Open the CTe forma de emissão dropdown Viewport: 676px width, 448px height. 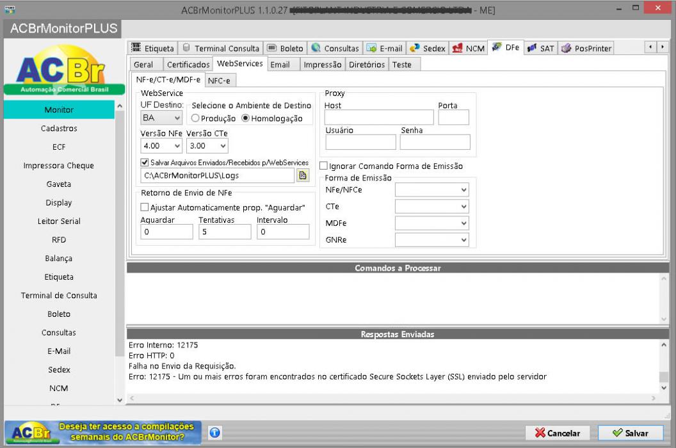(x=432, y=207)
